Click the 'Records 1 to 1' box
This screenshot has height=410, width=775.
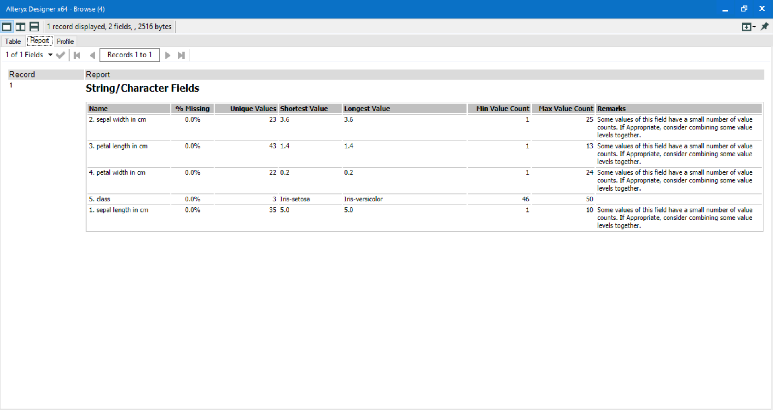click(129, 55)
